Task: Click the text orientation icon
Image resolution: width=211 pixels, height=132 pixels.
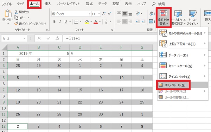Action: [138, 13]
